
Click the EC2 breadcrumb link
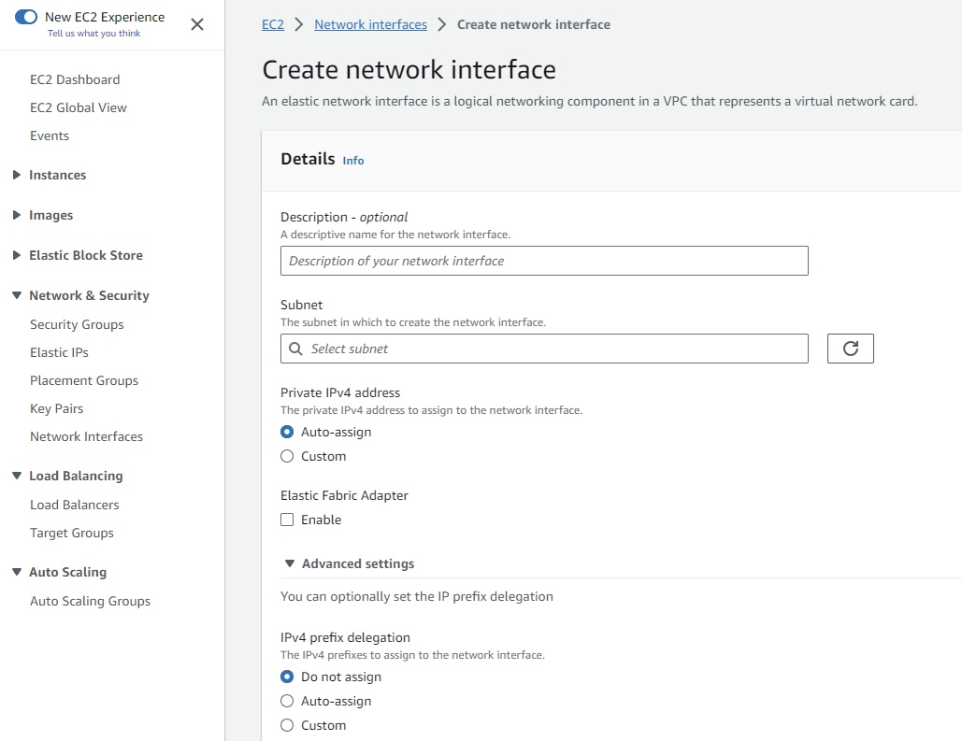pos(273,24)
